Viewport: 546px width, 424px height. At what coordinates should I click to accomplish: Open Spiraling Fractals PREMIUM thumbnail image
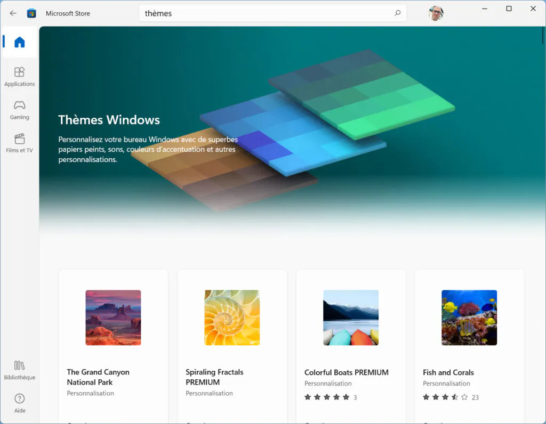click(232, 317)
